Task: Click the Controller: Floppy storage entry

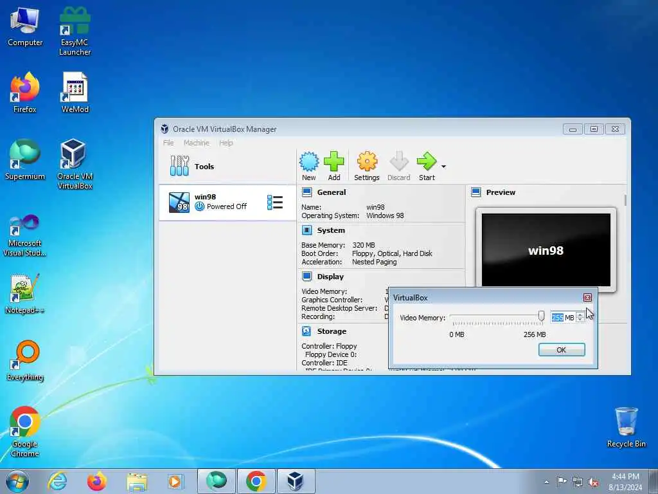Action: pos(329,345)
